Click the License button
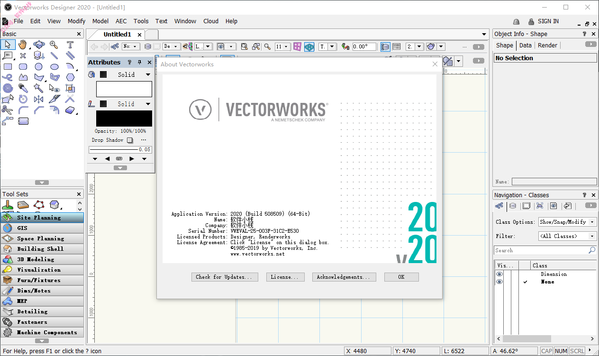 coord(285,277)
